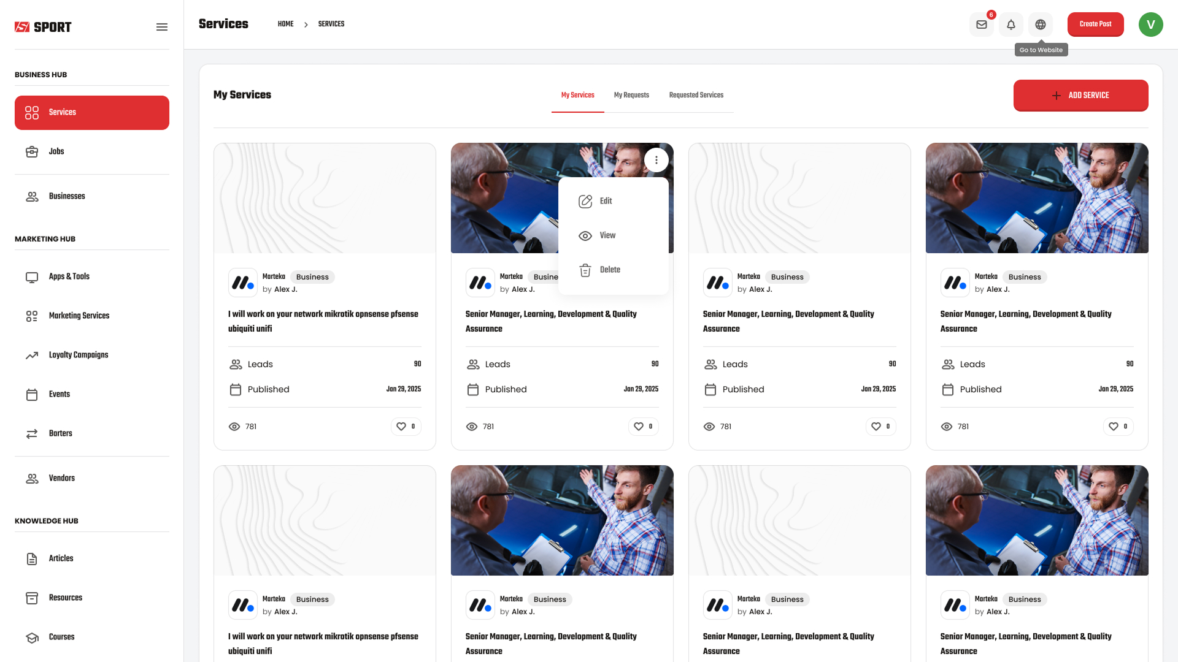The width and height of the screenshot is (1178, 662).
Task: Open fourth top card Senior Manager title
Action: [x=1026, y=321]
